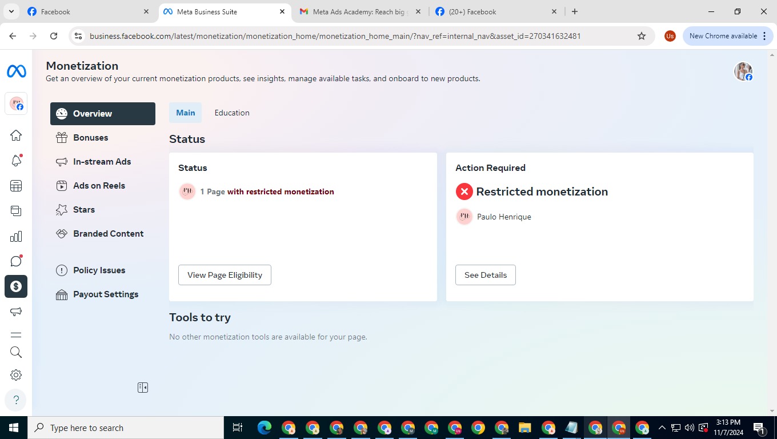Image resolution: width=777 pixels, height=439 pixels.
Task: Open Task View on taskbar
Action: point(238,428)
